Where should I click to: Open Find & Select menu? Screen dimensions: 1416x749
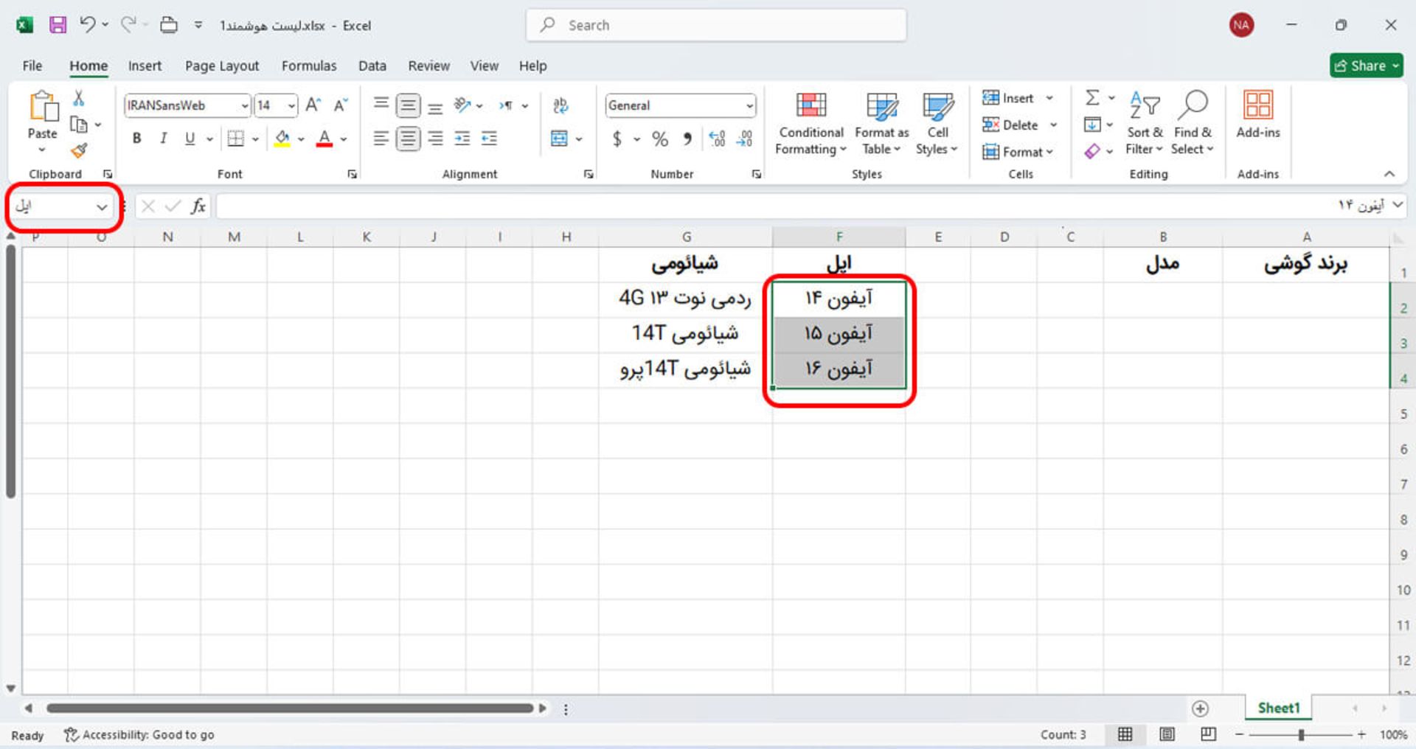click(x=1193, y=123)
